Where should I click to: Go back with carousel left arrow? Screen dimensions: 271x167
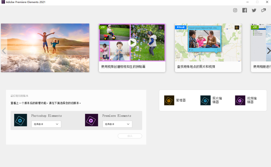[4, 51]
